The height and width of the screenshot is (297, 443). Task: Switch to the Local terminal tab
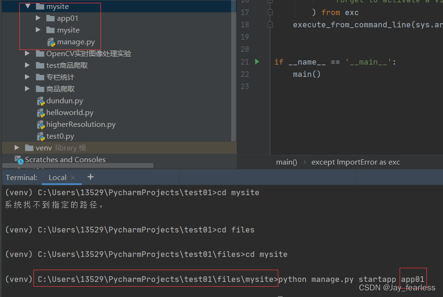[x=58, y=178]
